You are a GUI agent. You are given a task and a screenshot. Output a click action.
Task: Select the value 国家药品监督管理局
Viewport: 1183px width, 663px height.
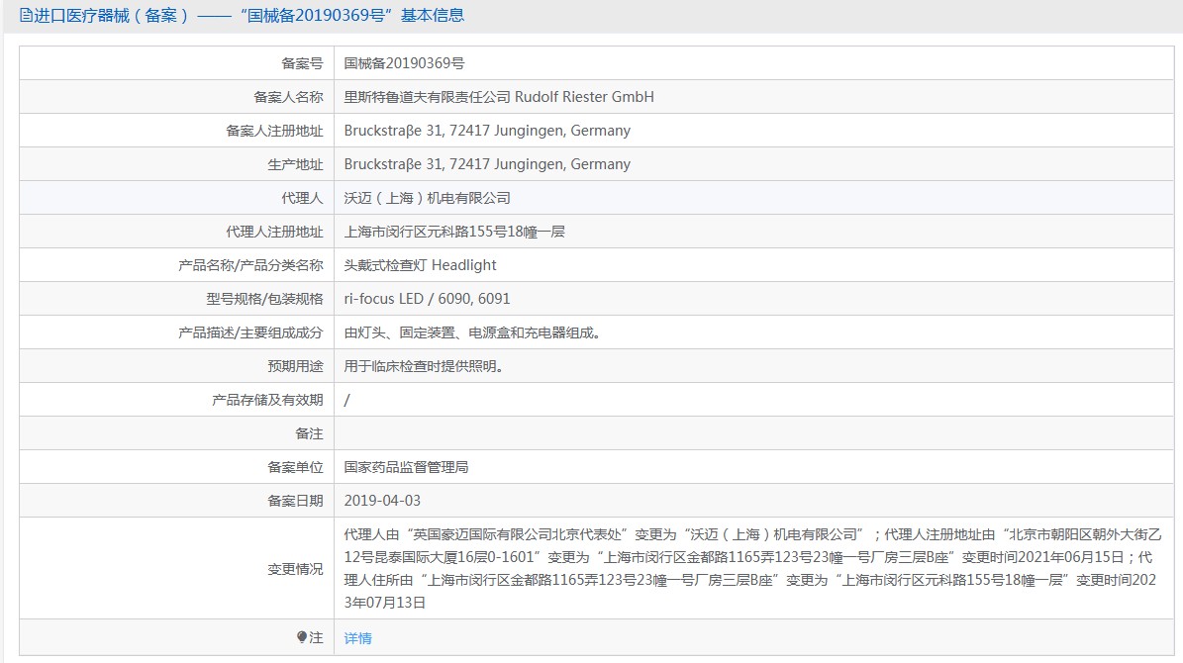(x=406, y=468)
